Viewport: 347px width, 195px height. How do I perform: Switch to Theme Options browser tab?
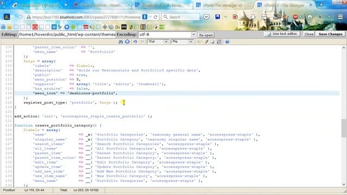pos(101,5)
